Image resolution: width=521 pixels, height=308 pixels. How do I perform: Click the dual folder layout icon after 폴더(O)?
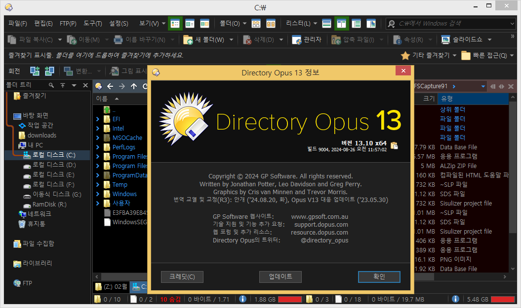point(271,24)
